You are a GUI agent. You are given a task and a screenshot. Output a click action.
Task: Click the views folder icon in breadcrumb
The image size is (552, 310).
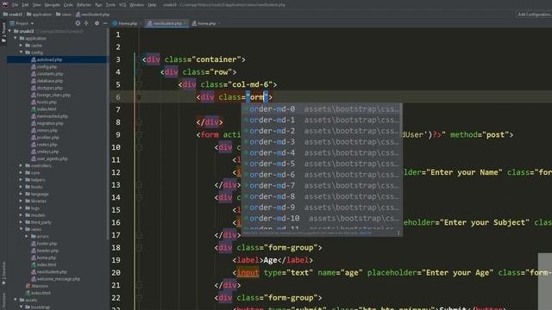click(x=59, y=15)
